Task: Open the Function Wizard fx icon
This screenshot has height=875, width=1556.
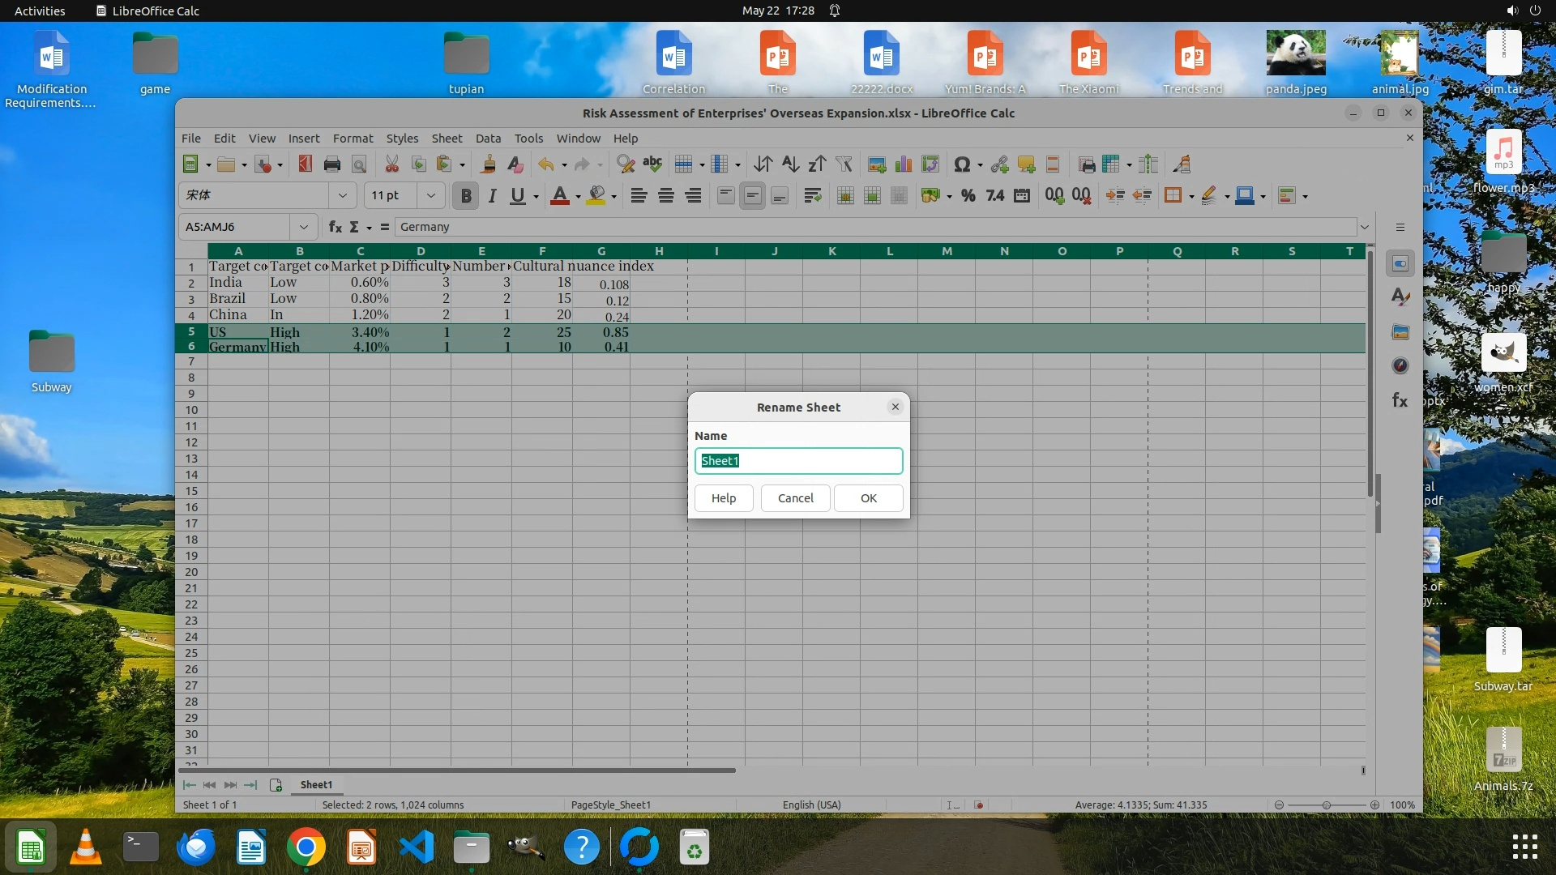Action: [x=335, y=227]
